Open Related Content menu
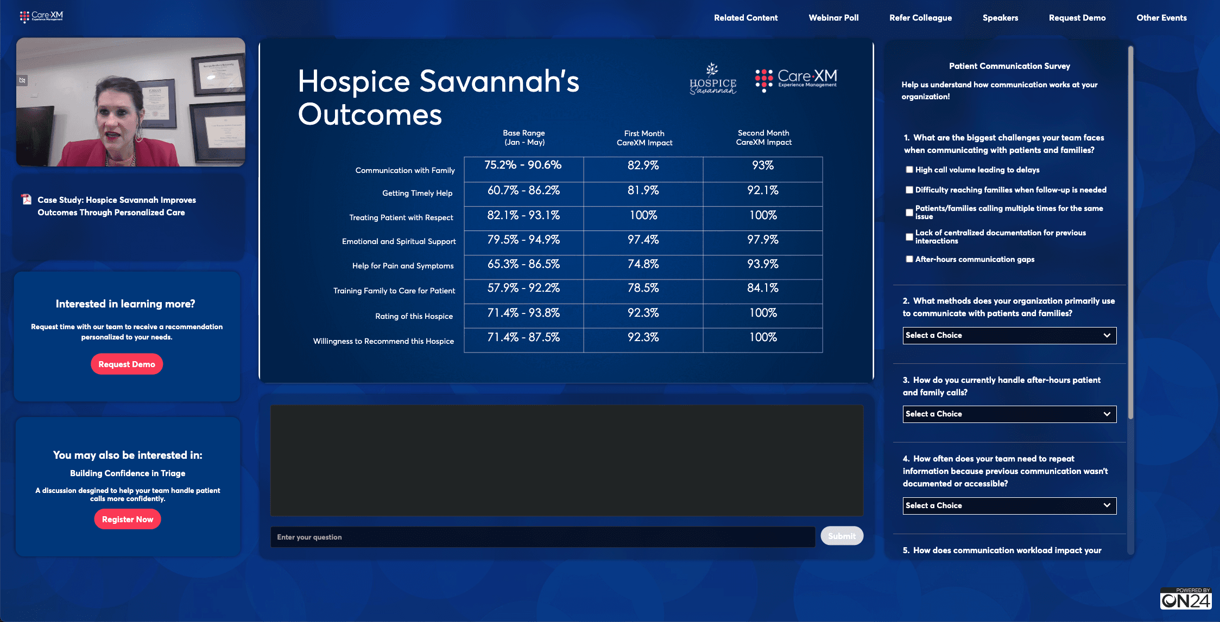This screenshot has width=1220, height=622. click(x=745, y=18)
